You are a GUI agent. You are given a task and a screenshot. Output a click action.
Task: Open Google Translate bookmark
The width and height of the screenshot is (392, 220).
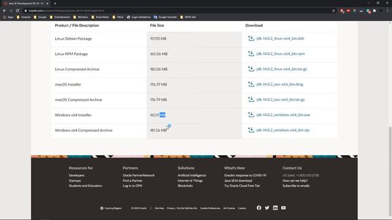point(165,17)
